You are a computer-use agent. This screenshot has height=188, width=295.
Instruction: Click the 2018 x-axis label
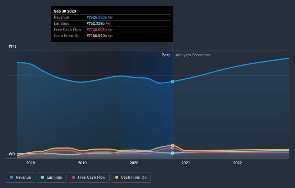[x=31, y=163]
